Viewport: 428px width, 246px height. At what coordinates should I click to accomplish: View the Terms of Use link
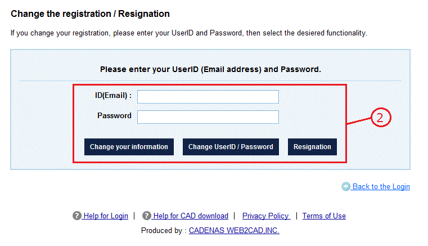[x=324, y=216]
